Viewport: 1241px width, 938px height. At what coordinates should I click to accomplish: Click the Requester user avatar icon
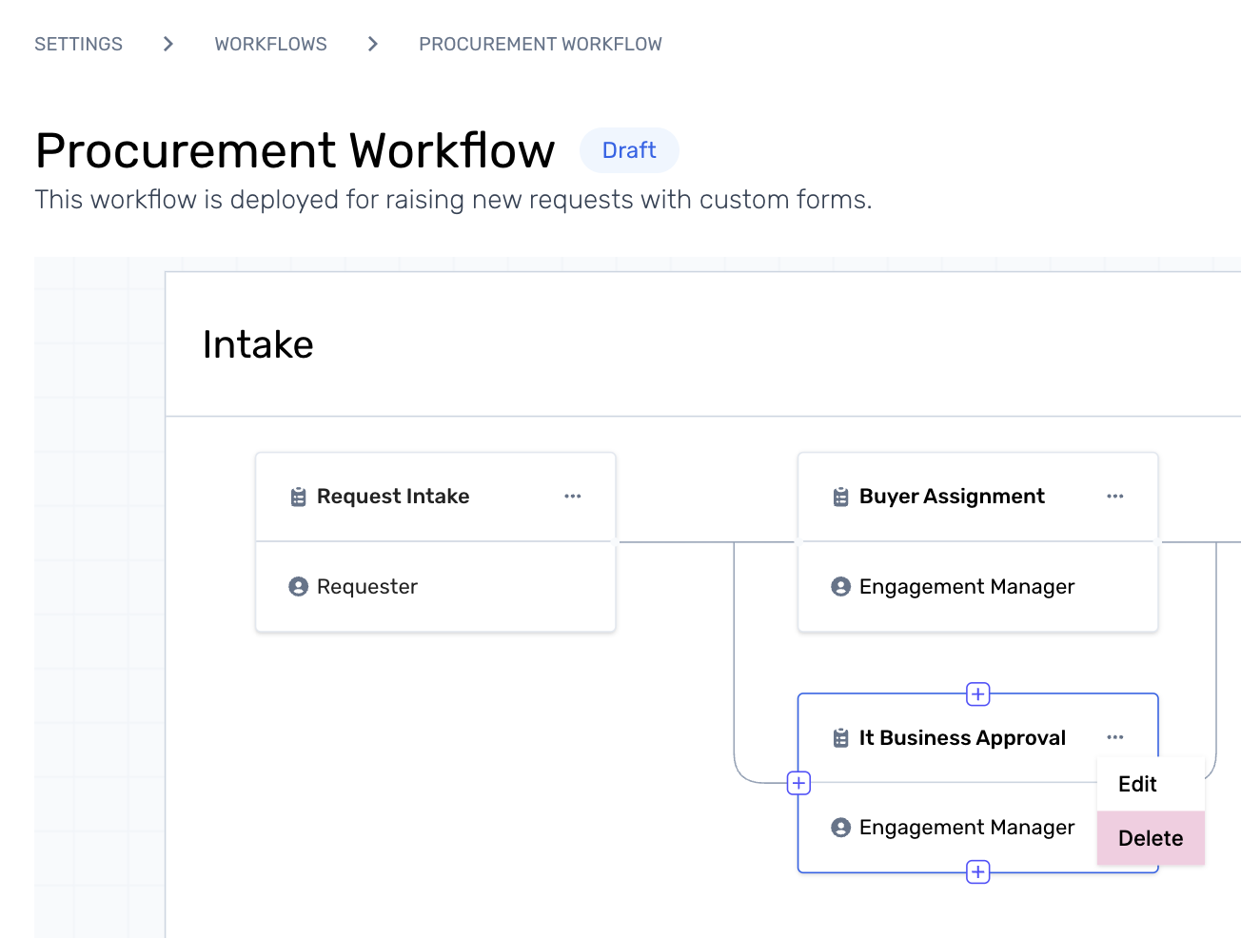click(x=298, y=587)
